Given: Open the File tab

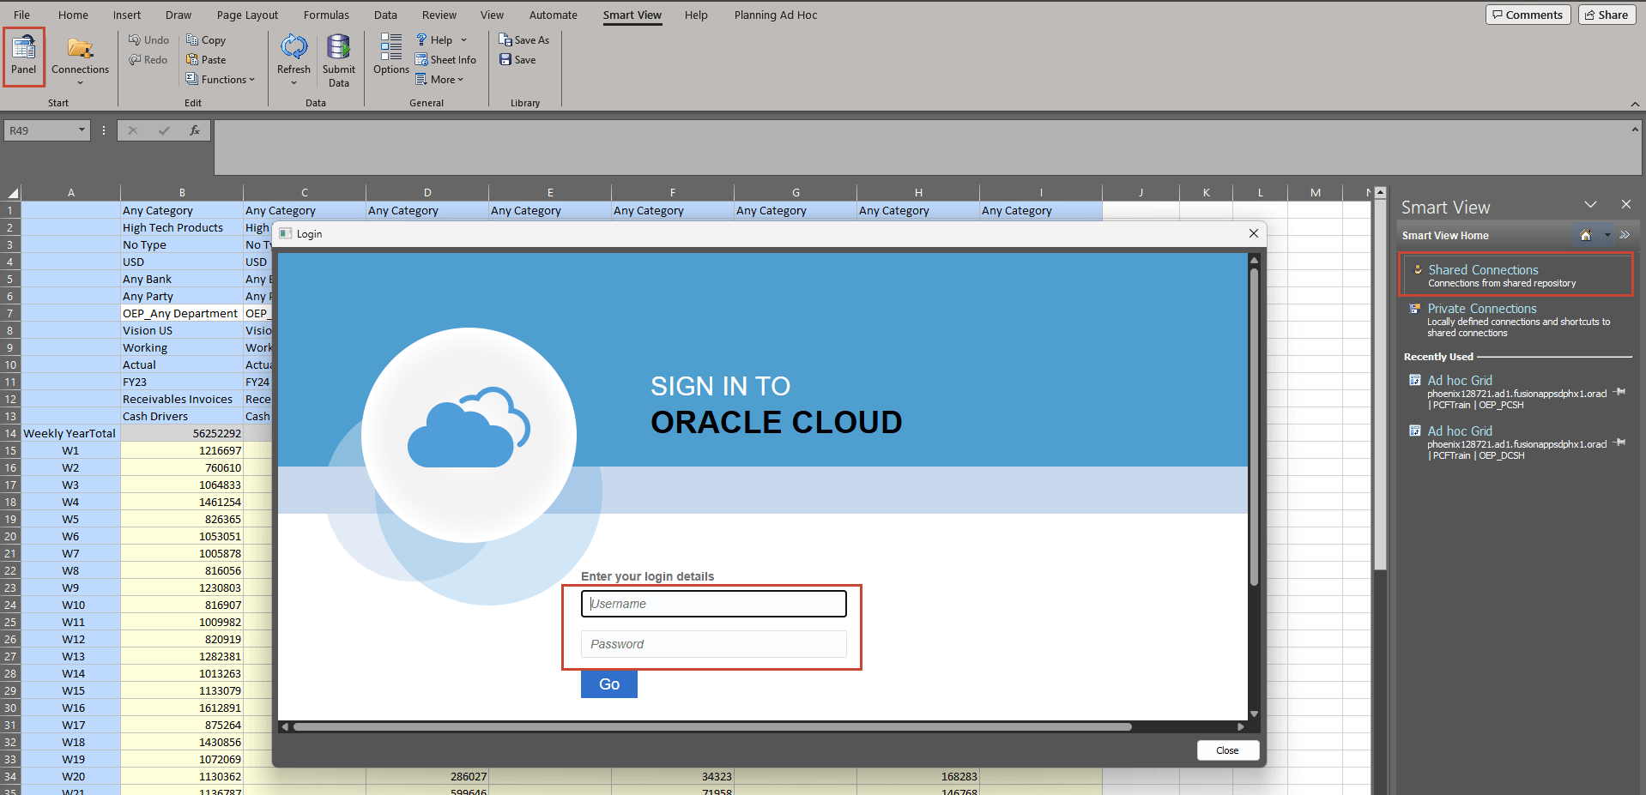Looking at the screenshot, I should click(22, 15).
